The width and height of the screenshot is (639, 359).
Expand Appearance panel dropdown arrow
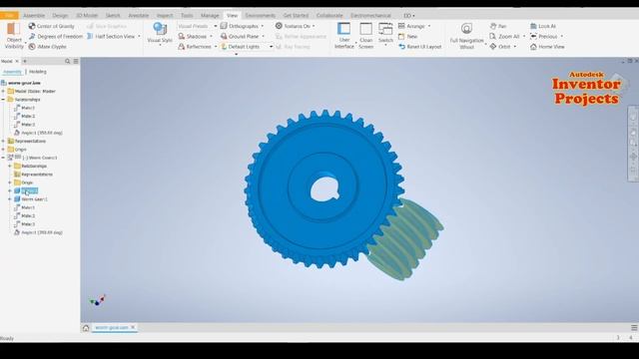click(236, 54)
